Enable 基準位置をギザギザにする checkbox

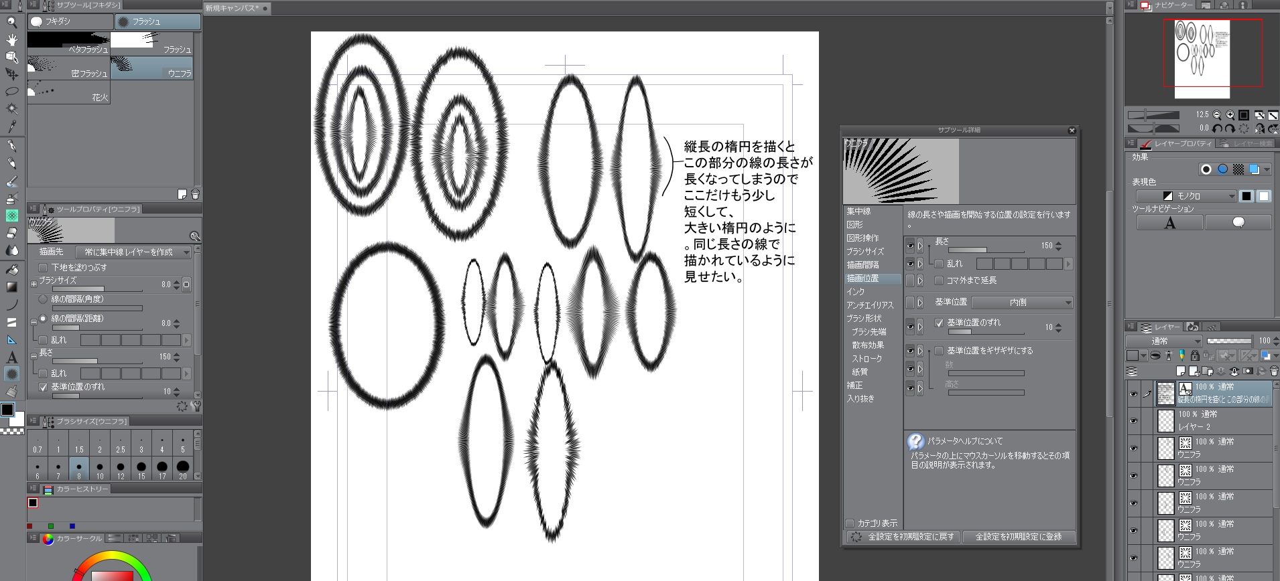pos(939,351)
